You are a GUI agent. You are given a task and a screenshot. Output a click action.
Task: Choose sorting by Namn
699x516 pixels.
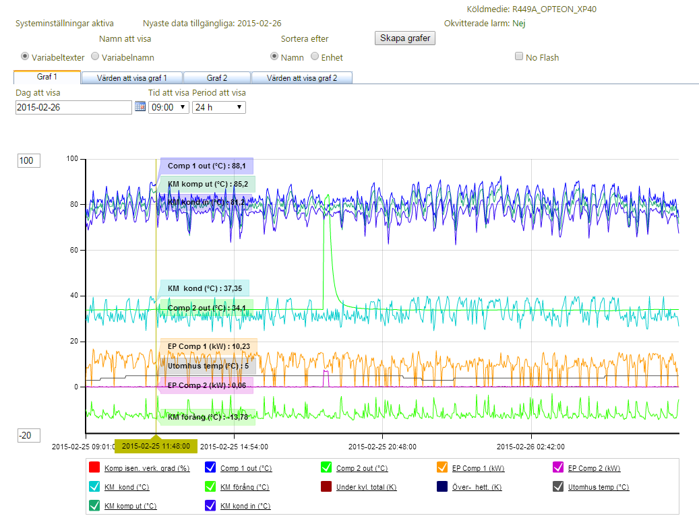click(x=274, y=57)
